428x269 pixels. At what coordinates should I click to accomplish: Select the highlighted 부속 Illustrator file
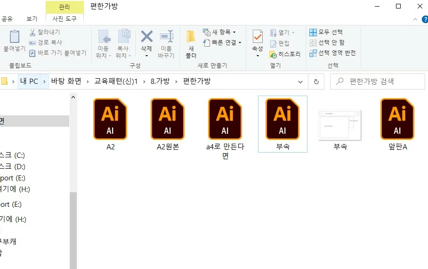tap(283, 124)
